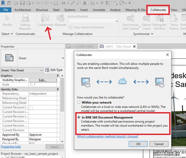Toggle Gray Inactive Worksets
The image size is (186, 158).
[86, 27]
